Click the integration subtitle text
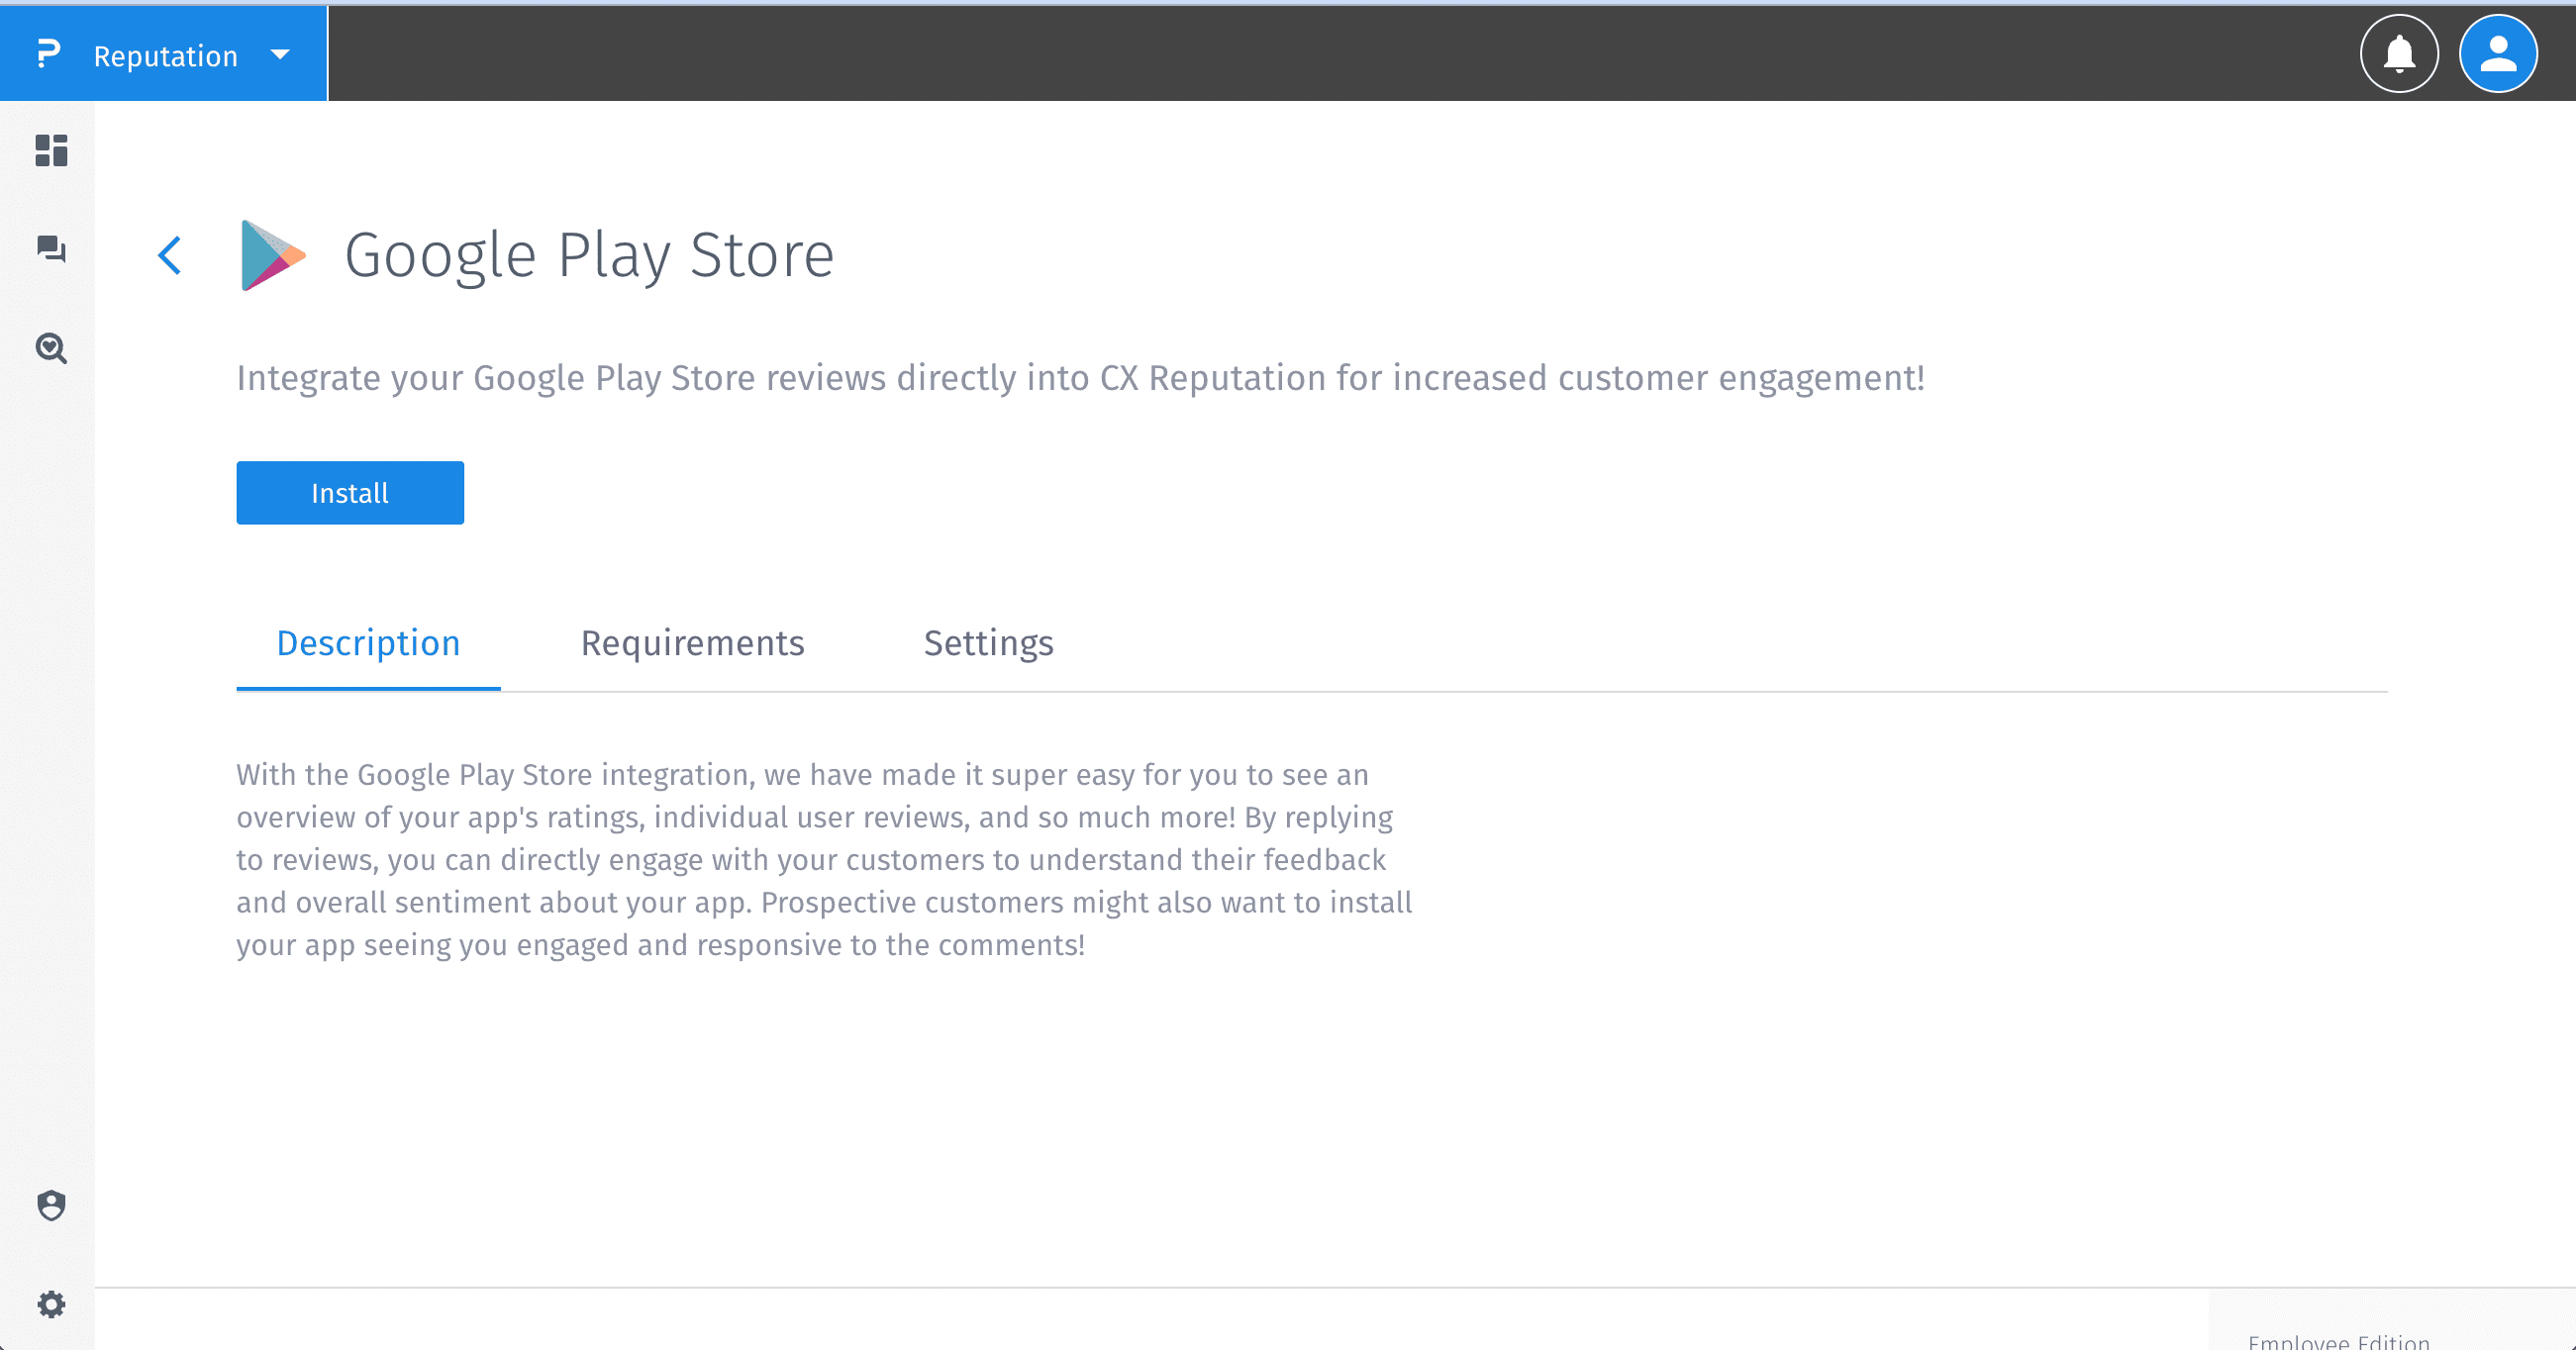The width and height of the screenshot is (2576, 1350). pos(1080,378)
